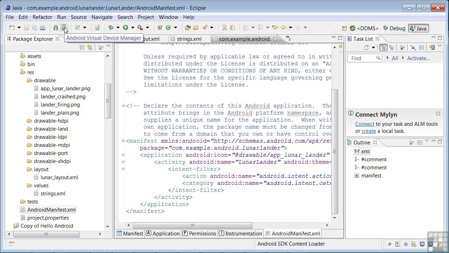This screenshot has height=253, width=449.
Task: Click Synchronize Changed icon in Task List
Action: click(432, 47)
